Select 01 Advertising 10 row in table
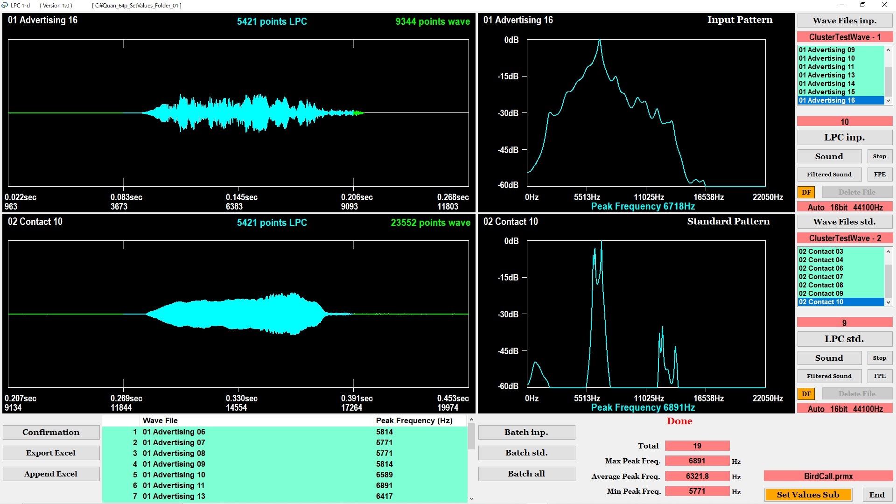Viewport: 896px width, 504px height. (x=174, y=475)
